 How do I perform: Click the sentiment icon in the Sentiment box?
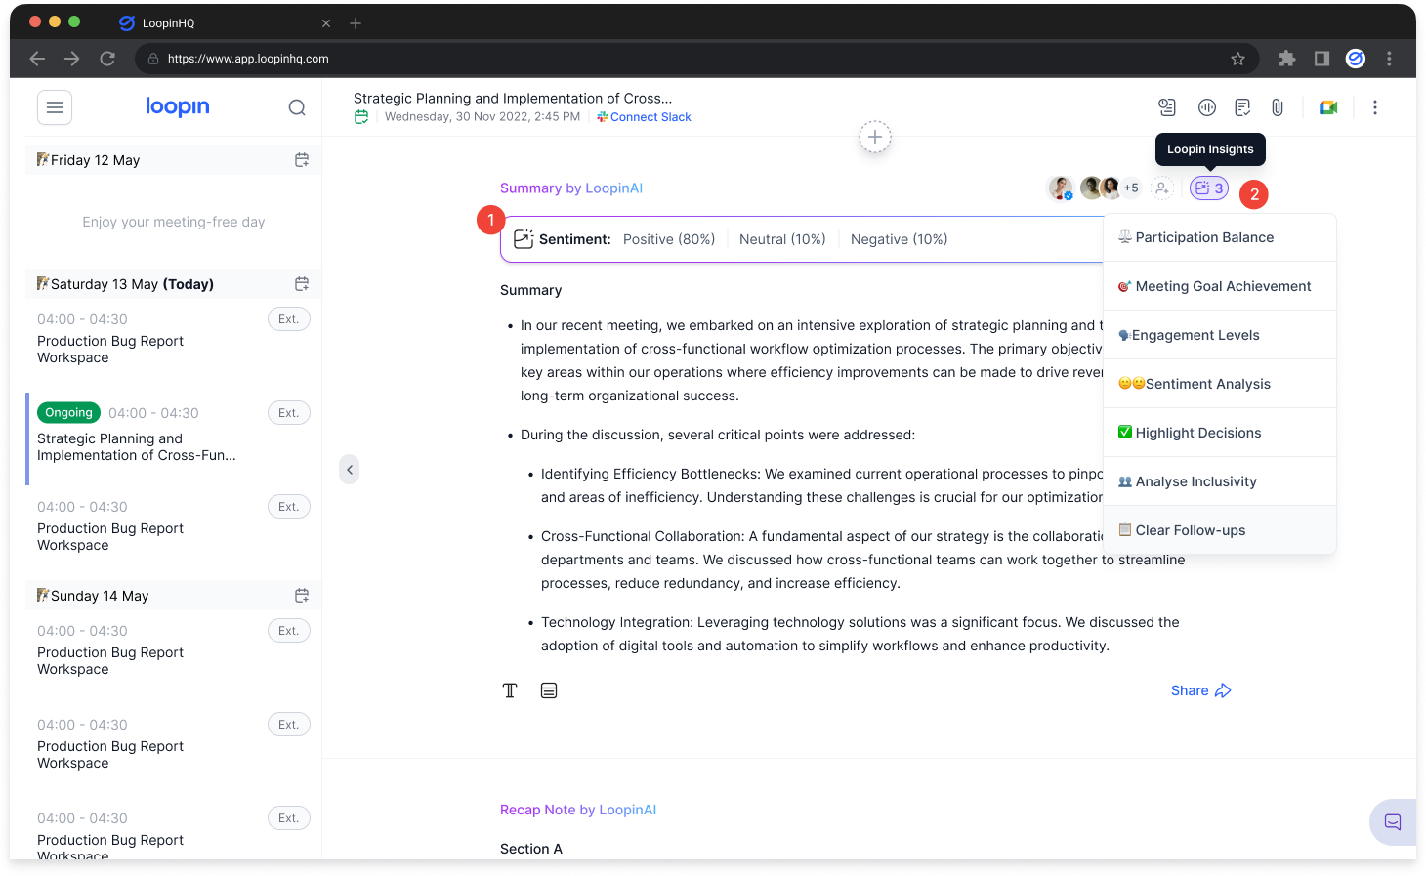click(524, 239)
